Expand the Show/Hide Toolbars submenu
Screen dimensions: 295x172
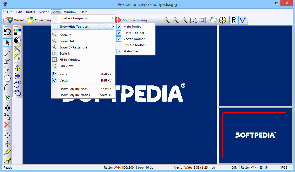(x=83, y=27)
